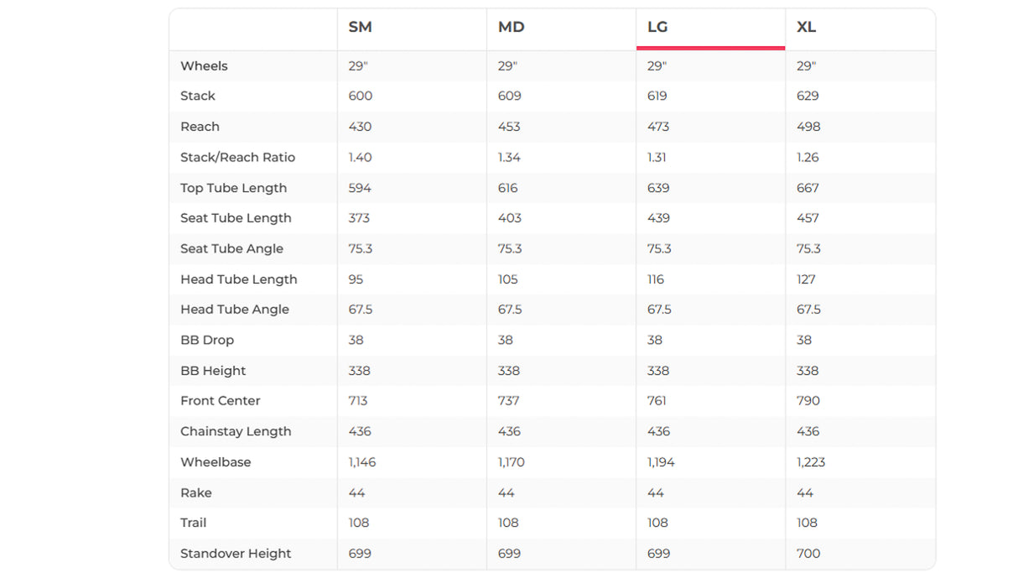Click the Wheelbase row label
The height and width of the screenshot is (573, 1018).
(x=216, y=462)
